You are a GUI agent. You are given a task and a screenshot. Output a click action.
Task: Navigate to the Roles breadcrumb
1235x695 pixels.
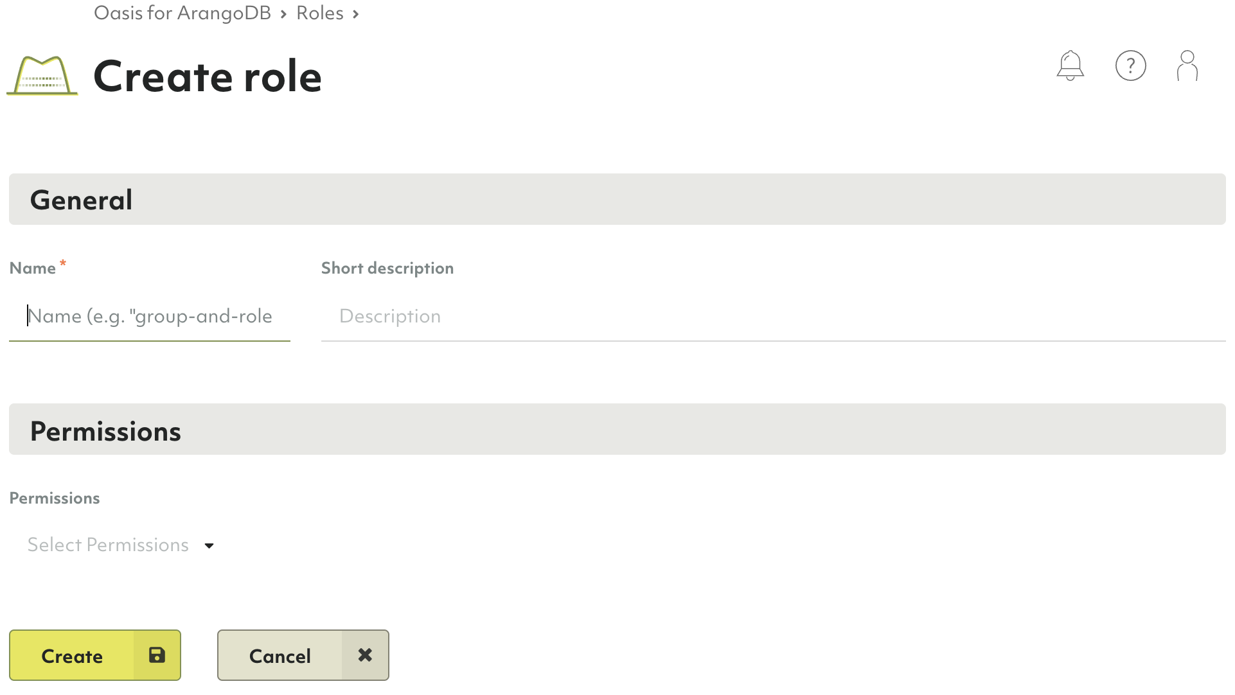[x=319, y=13]
